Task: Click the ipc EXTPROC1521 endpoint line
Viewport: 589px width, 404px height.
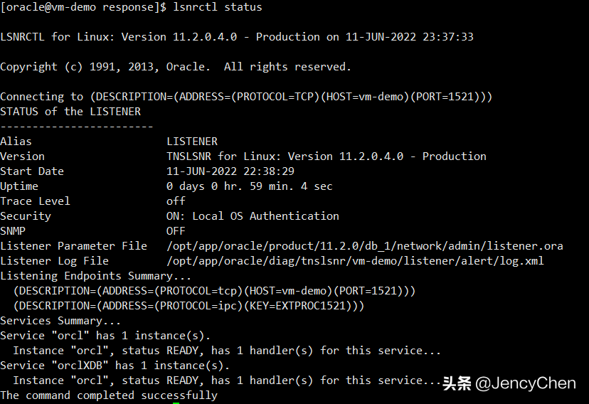Action: pos(189,306)
